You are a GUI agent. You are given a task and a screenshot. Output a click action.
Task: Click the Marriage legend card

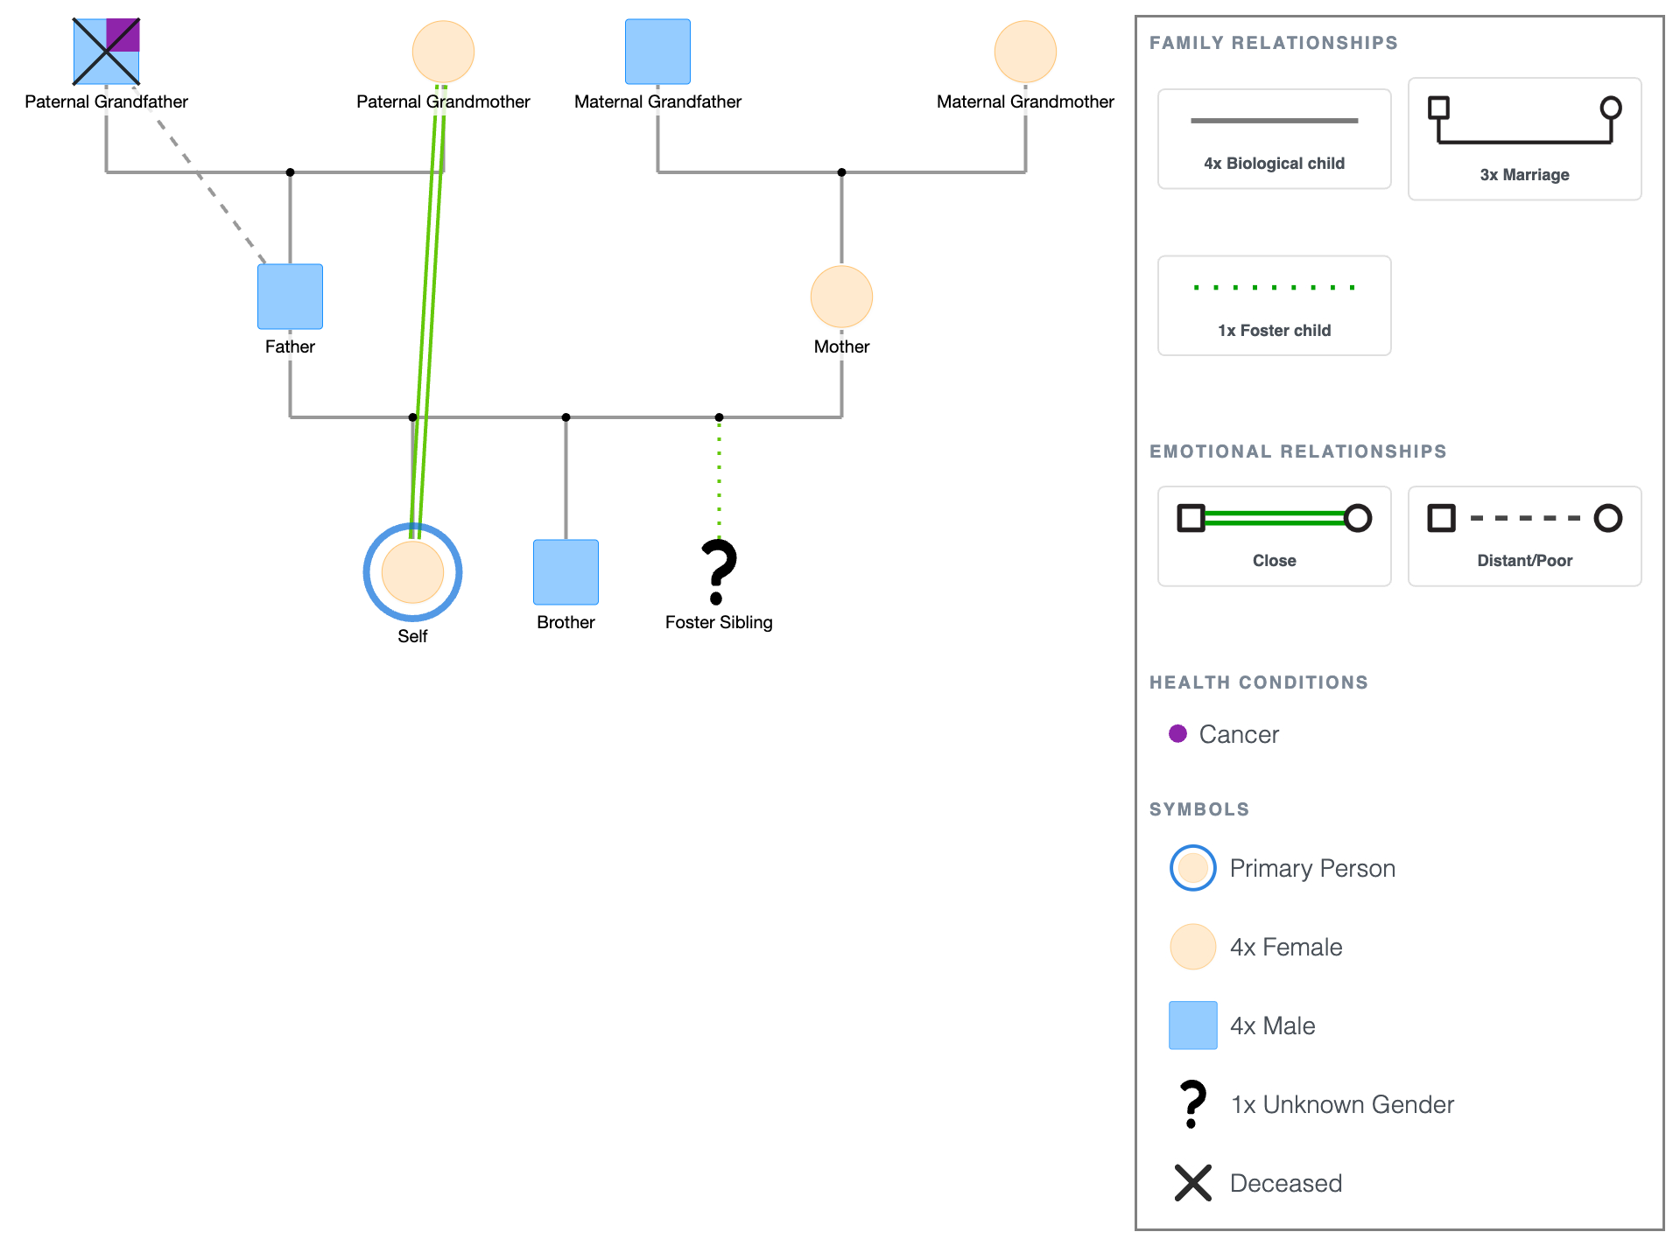click(x=1524, y=139)
